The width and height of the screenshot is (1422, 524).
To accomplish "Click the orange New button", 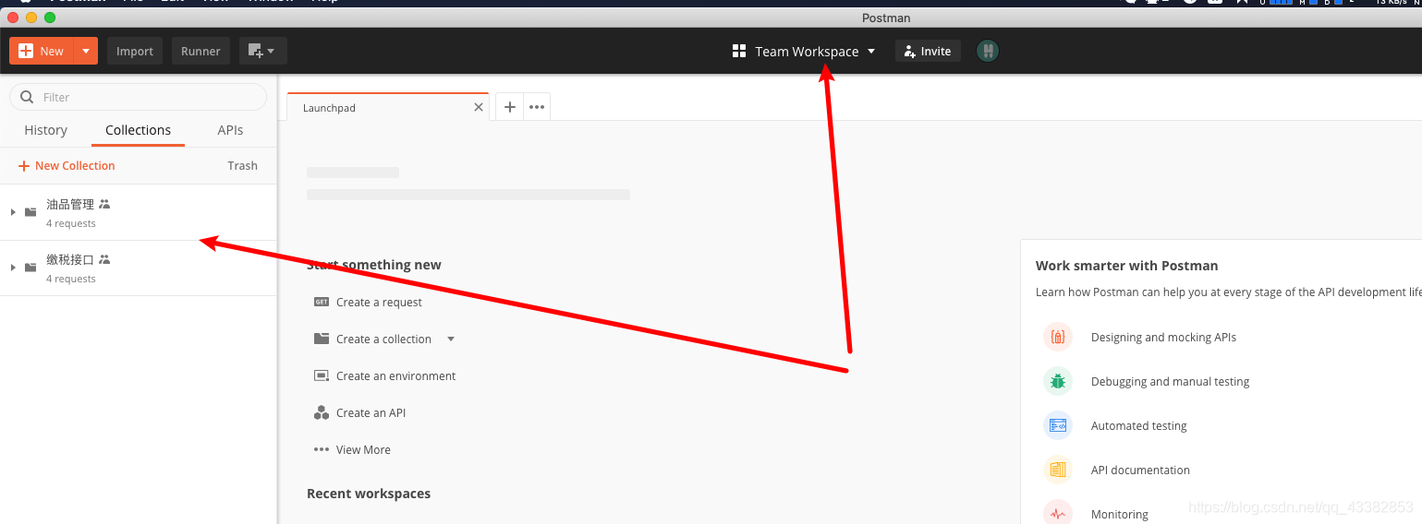I will pos(42,51).
